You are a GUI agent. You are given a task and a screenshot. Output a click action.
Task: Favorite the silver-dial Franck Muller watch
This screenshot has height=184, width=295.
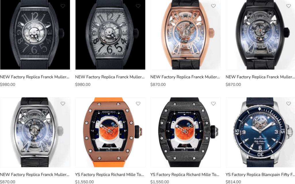pyautogui.click(x=138, y=6)
